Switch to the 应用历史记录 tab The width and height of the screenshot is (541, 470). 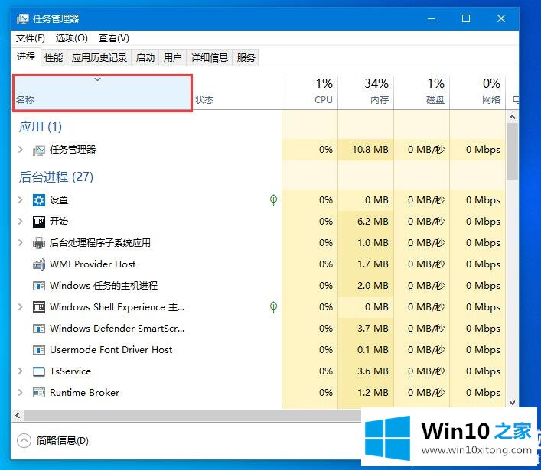99,57
